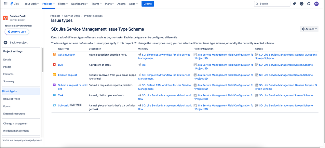Click the SUB-TASK label badge
325x148 pixels.
76,105
